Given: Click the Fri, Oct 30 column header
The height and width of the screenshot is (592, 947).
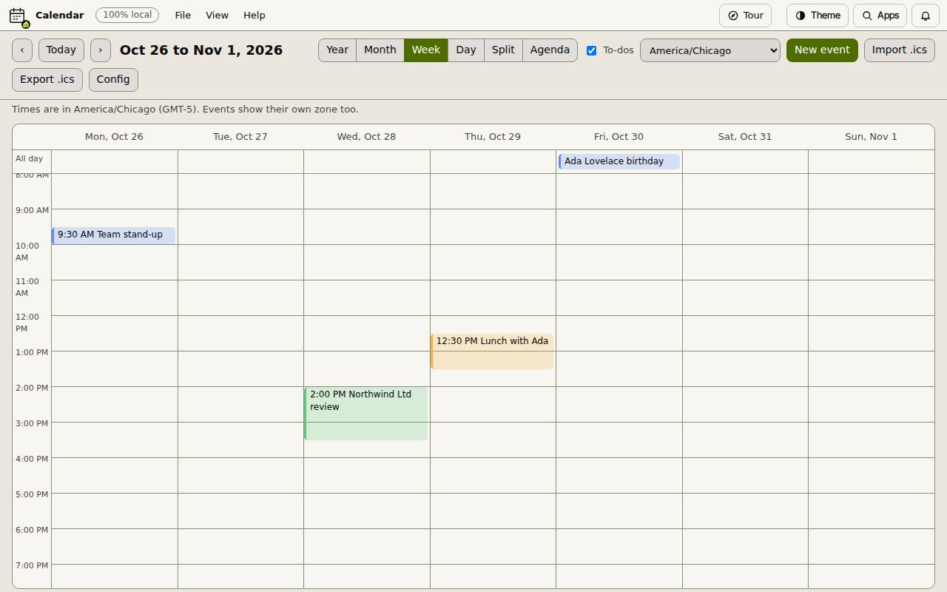Looking at the screenshot, I should [x=619, y=137].
